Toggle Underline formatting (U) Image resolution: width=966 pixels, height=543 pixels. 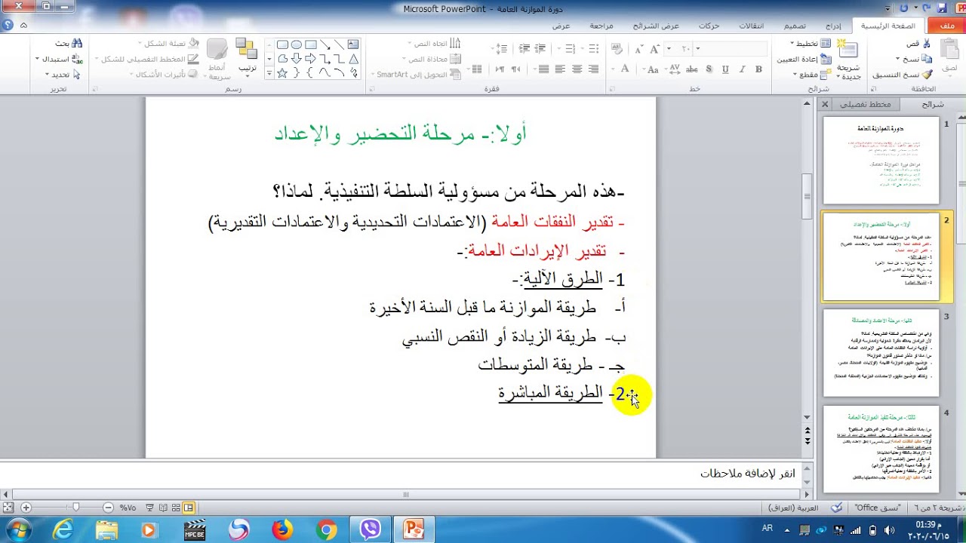pos(725,69)
